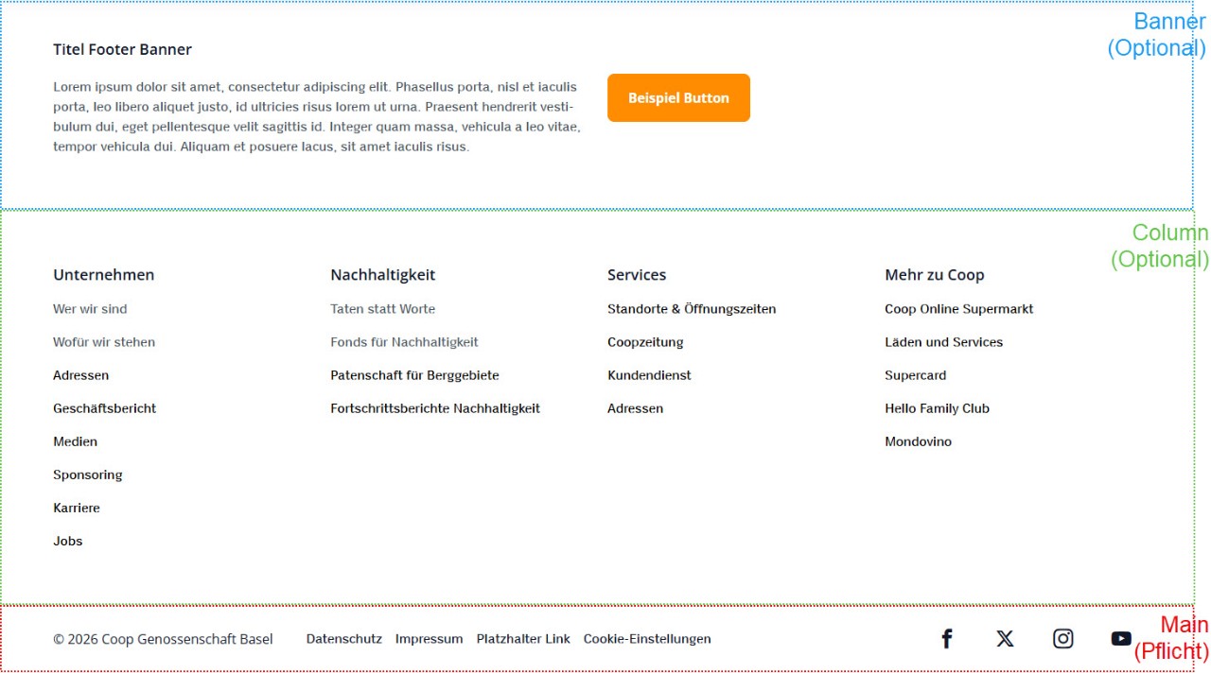Open the Impressum footer link
Viewport: 1211px width, 673px height.
tap(429, 639)
